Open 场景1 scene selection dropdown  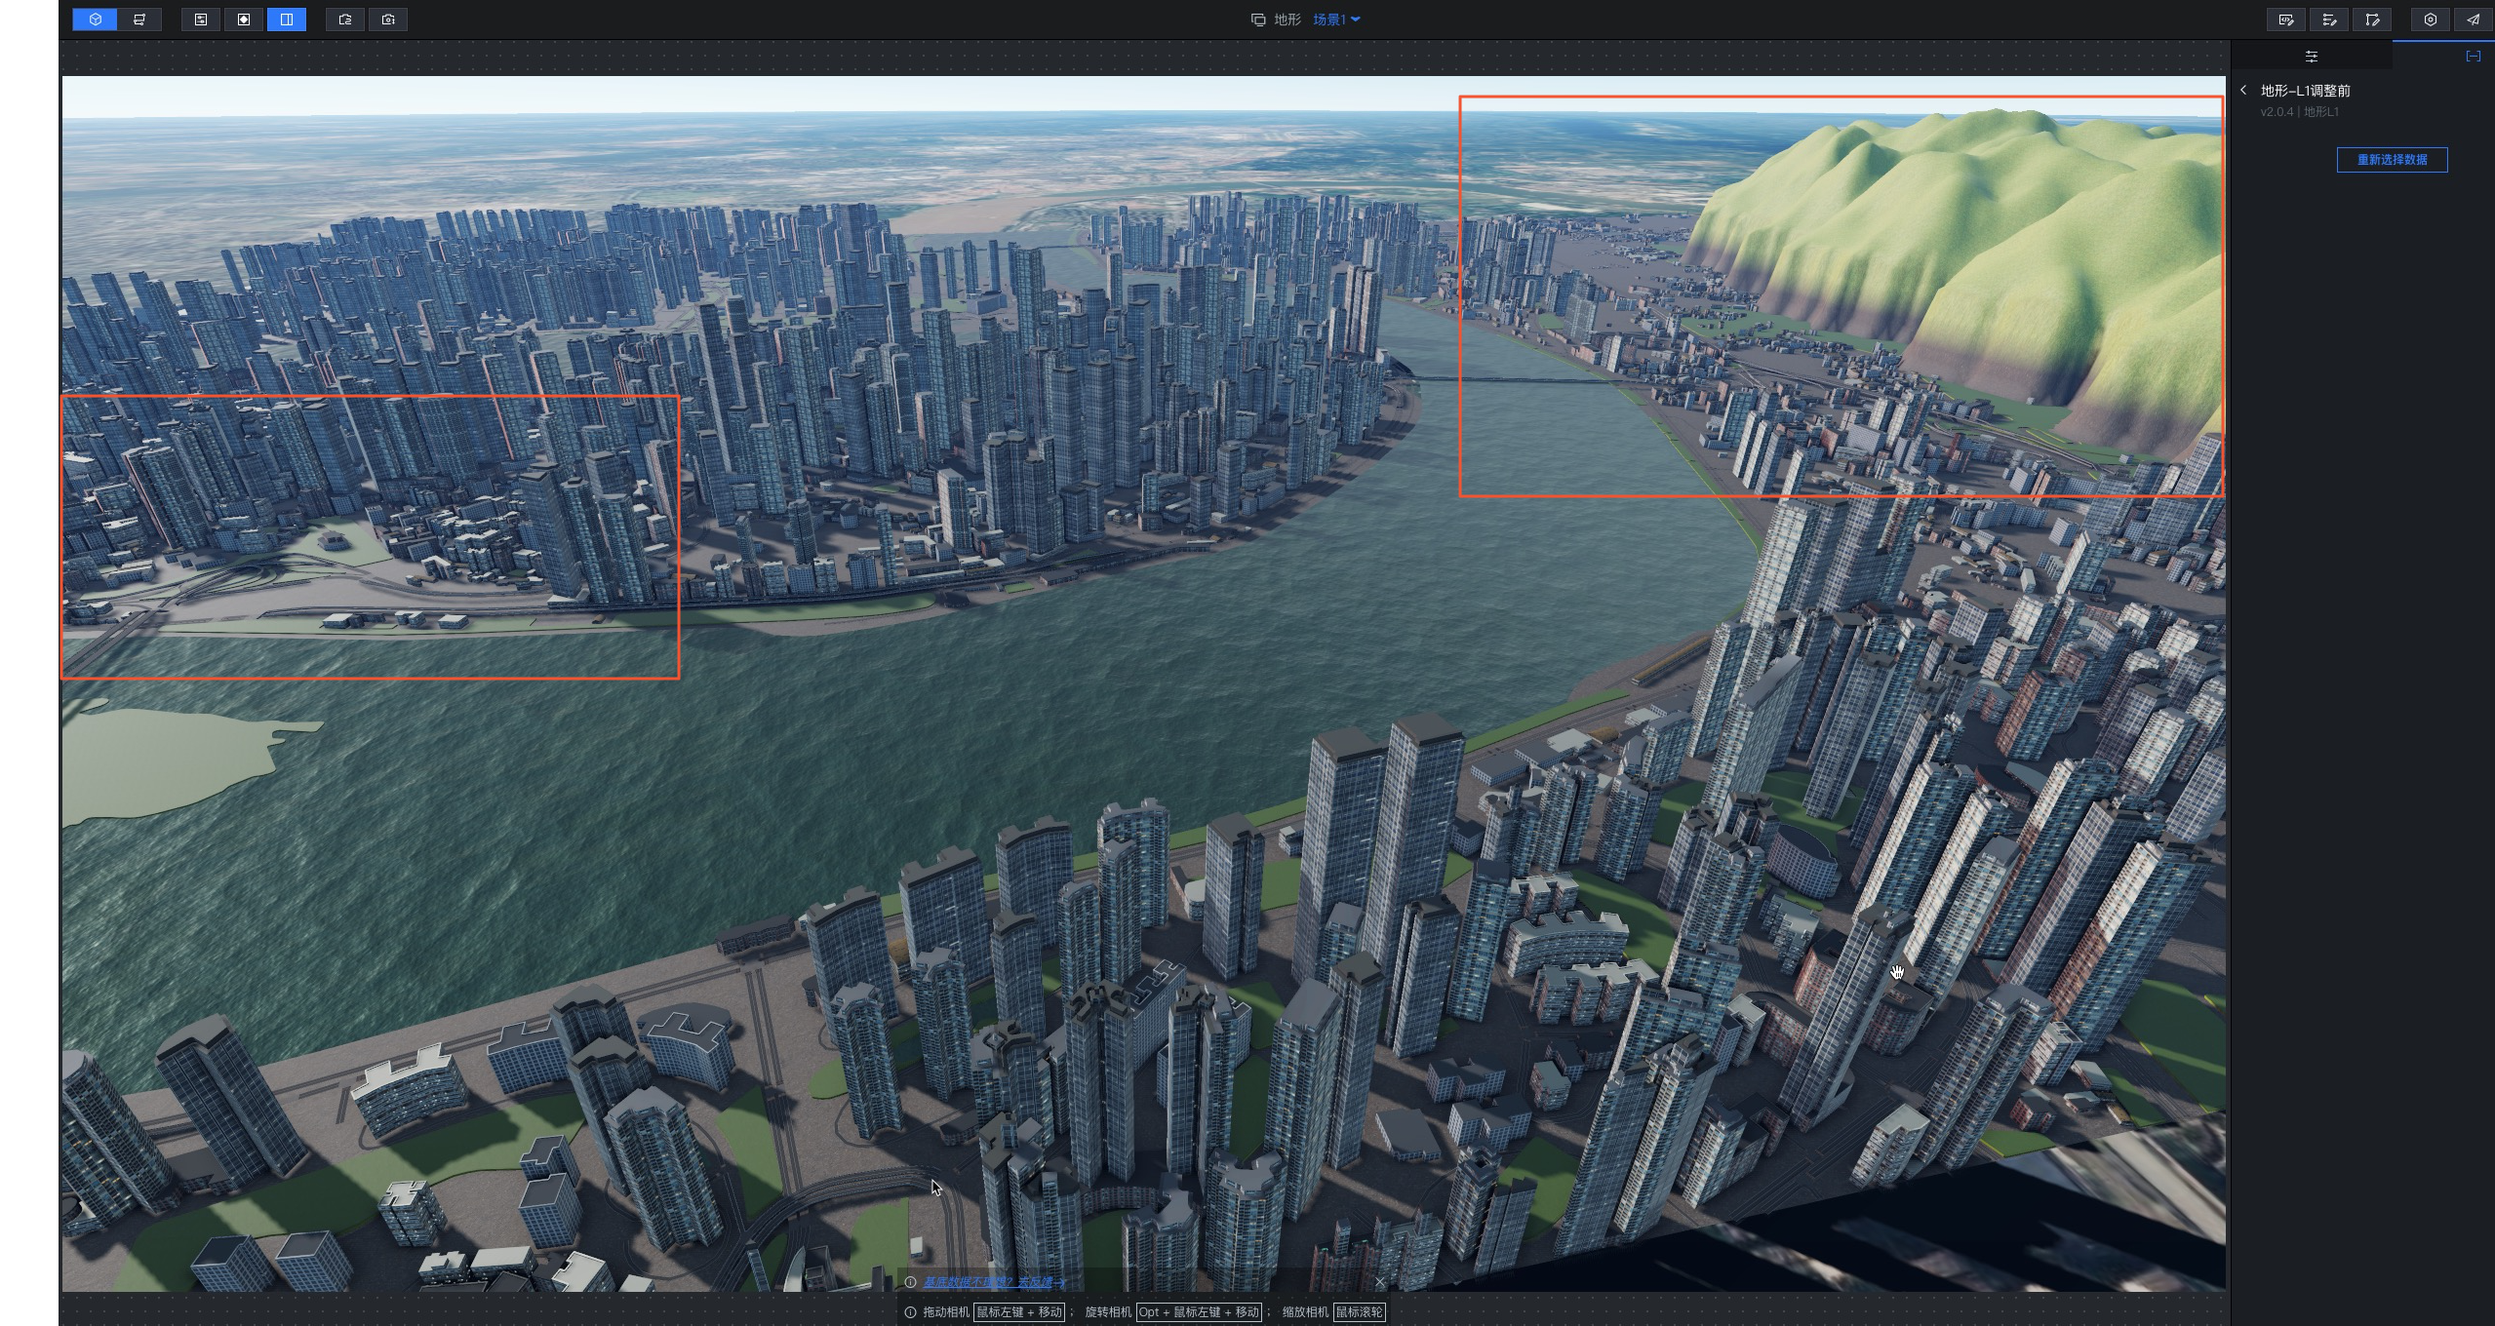click(x=1353, y=19)
